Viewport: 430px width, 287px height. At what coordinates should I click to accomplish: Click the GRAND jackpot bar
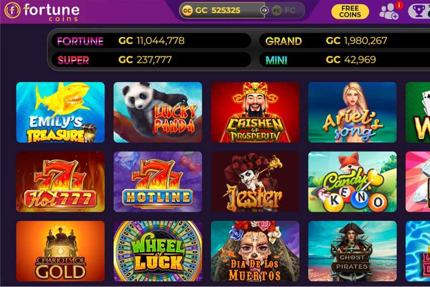pos(344,41)
